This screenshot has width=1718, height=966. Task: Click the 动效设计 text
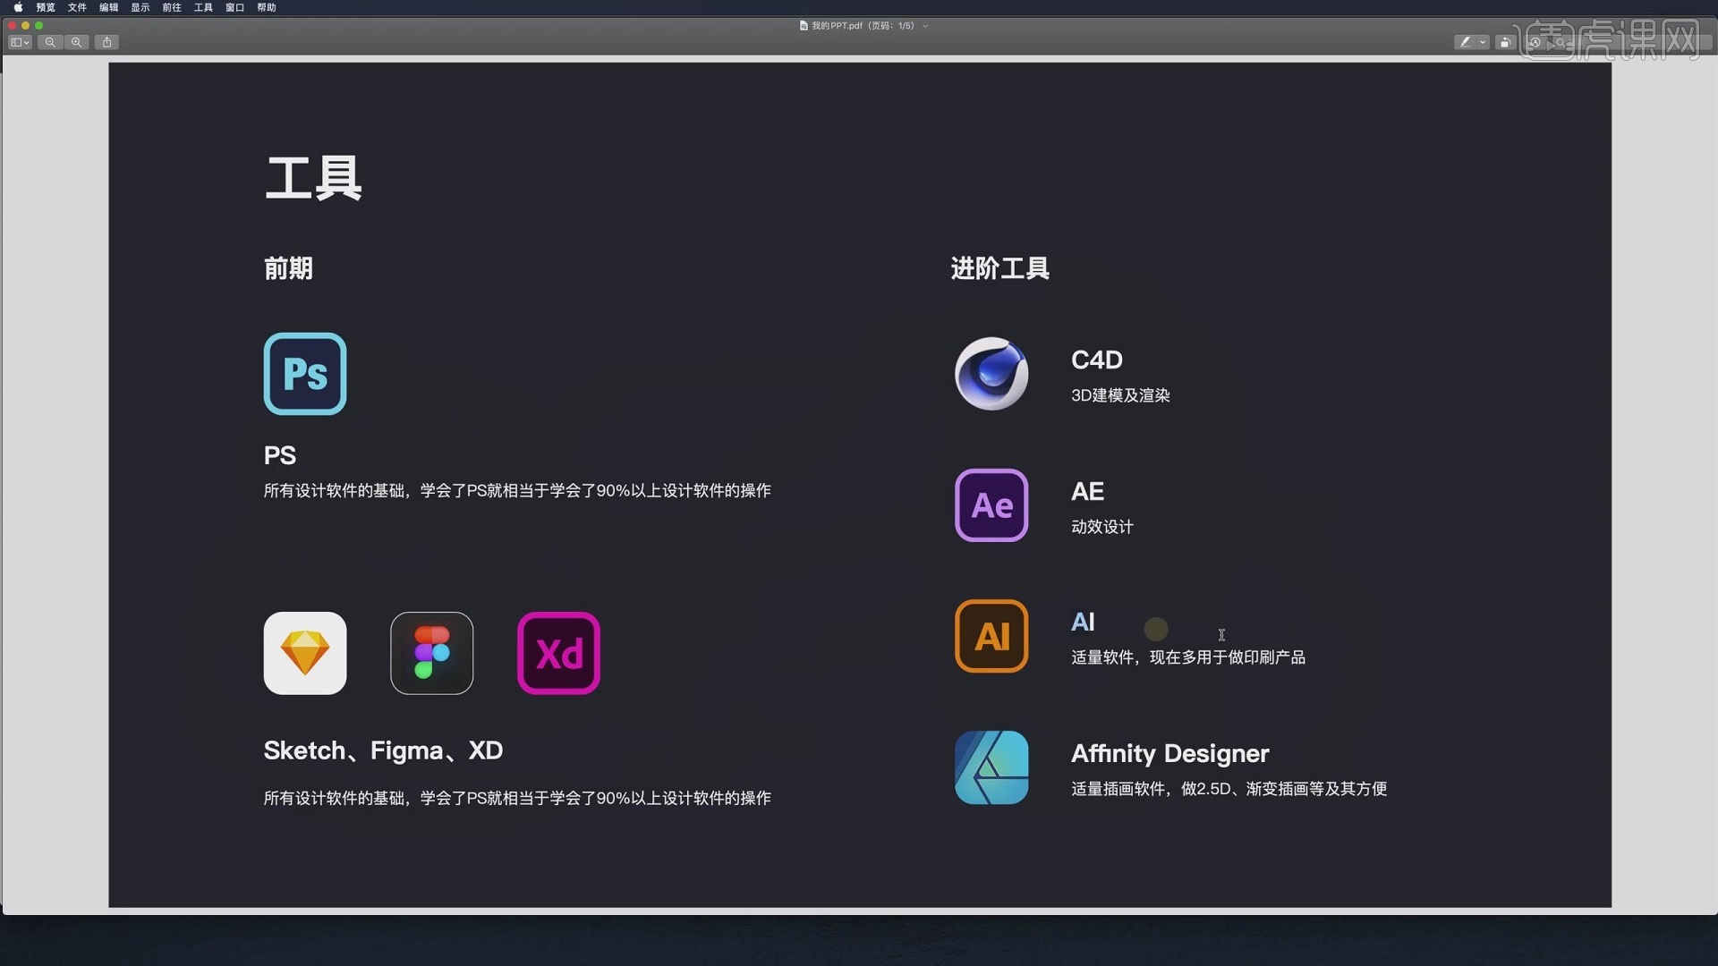tap(1102, 527)
